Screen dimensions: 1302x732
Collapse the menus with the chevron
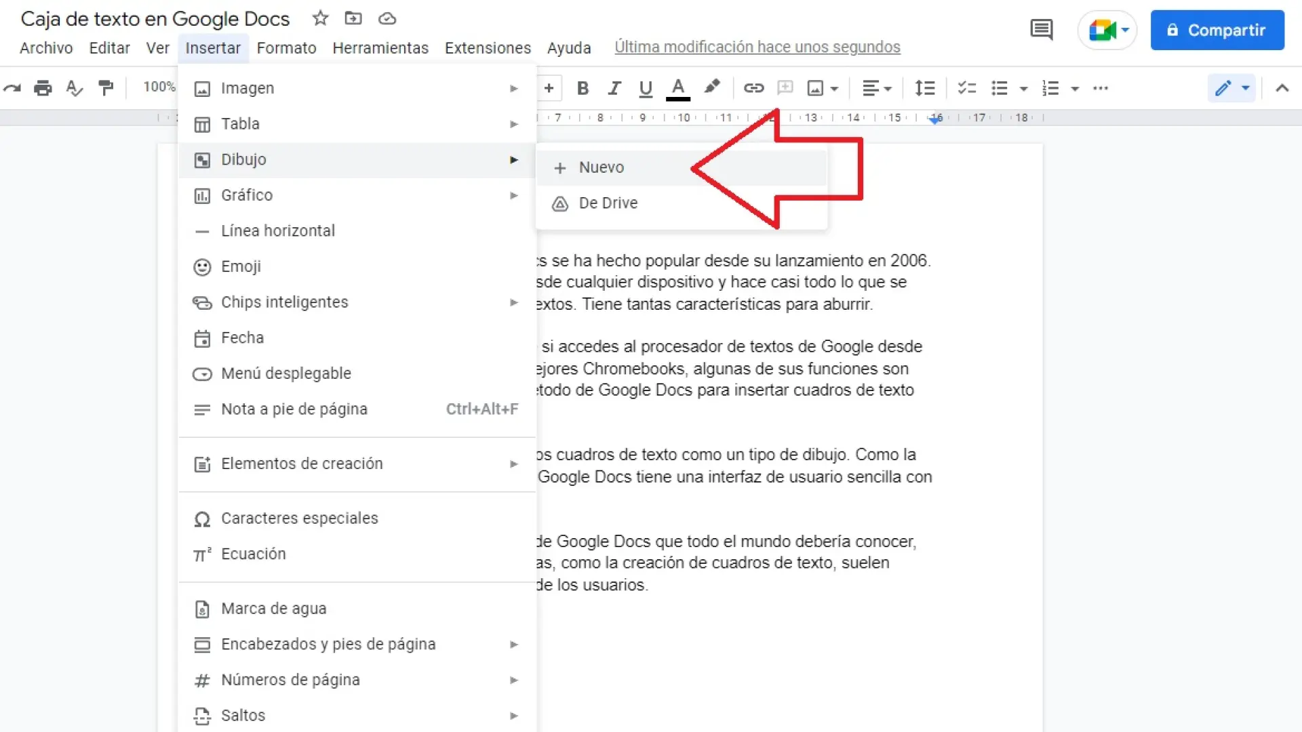[1282, 88]
